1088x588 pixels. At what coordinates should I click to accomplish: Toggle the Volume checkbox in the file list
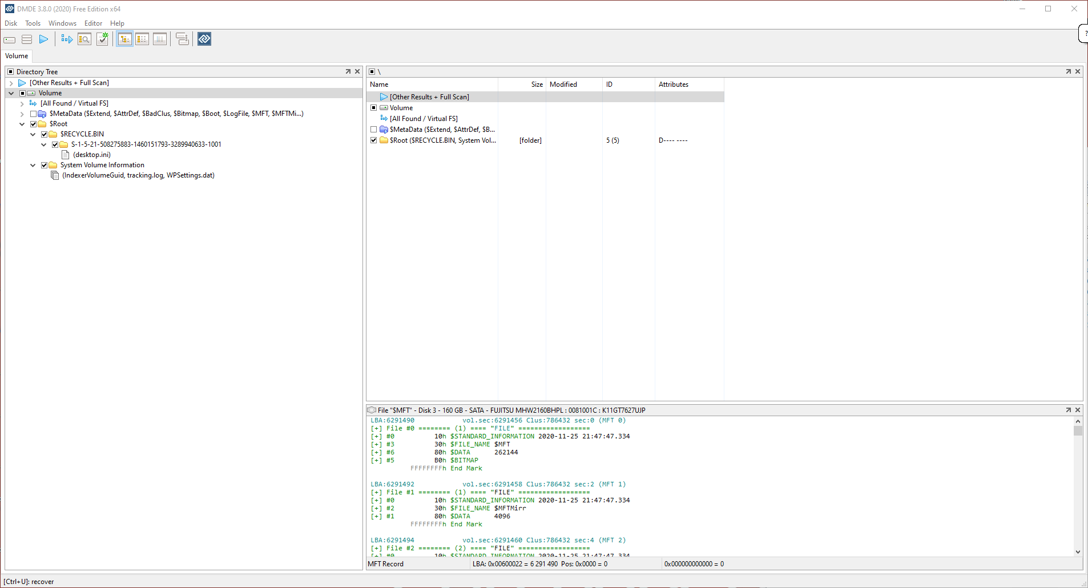tap(374, 108)
